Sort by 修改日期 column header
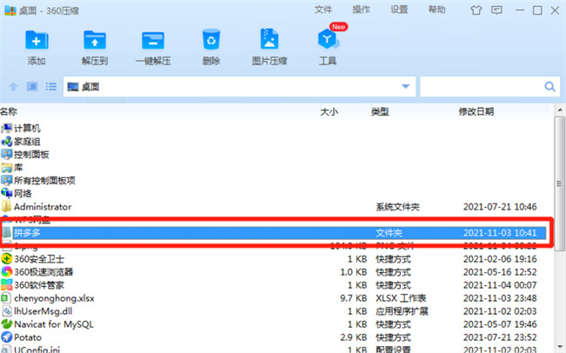Image resolution: width=566 pixels, height=353 pixels. click(475, 112)
